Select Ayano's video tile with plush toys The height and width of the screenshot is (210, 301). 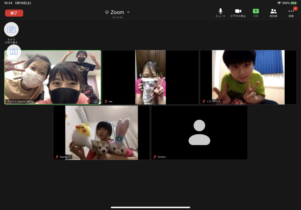click(x=101, y=133)
